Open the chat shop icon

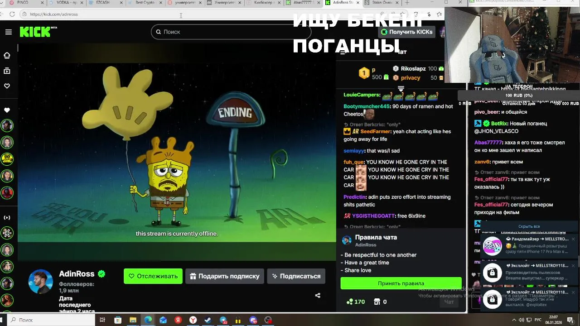click(x=377, y=302)
